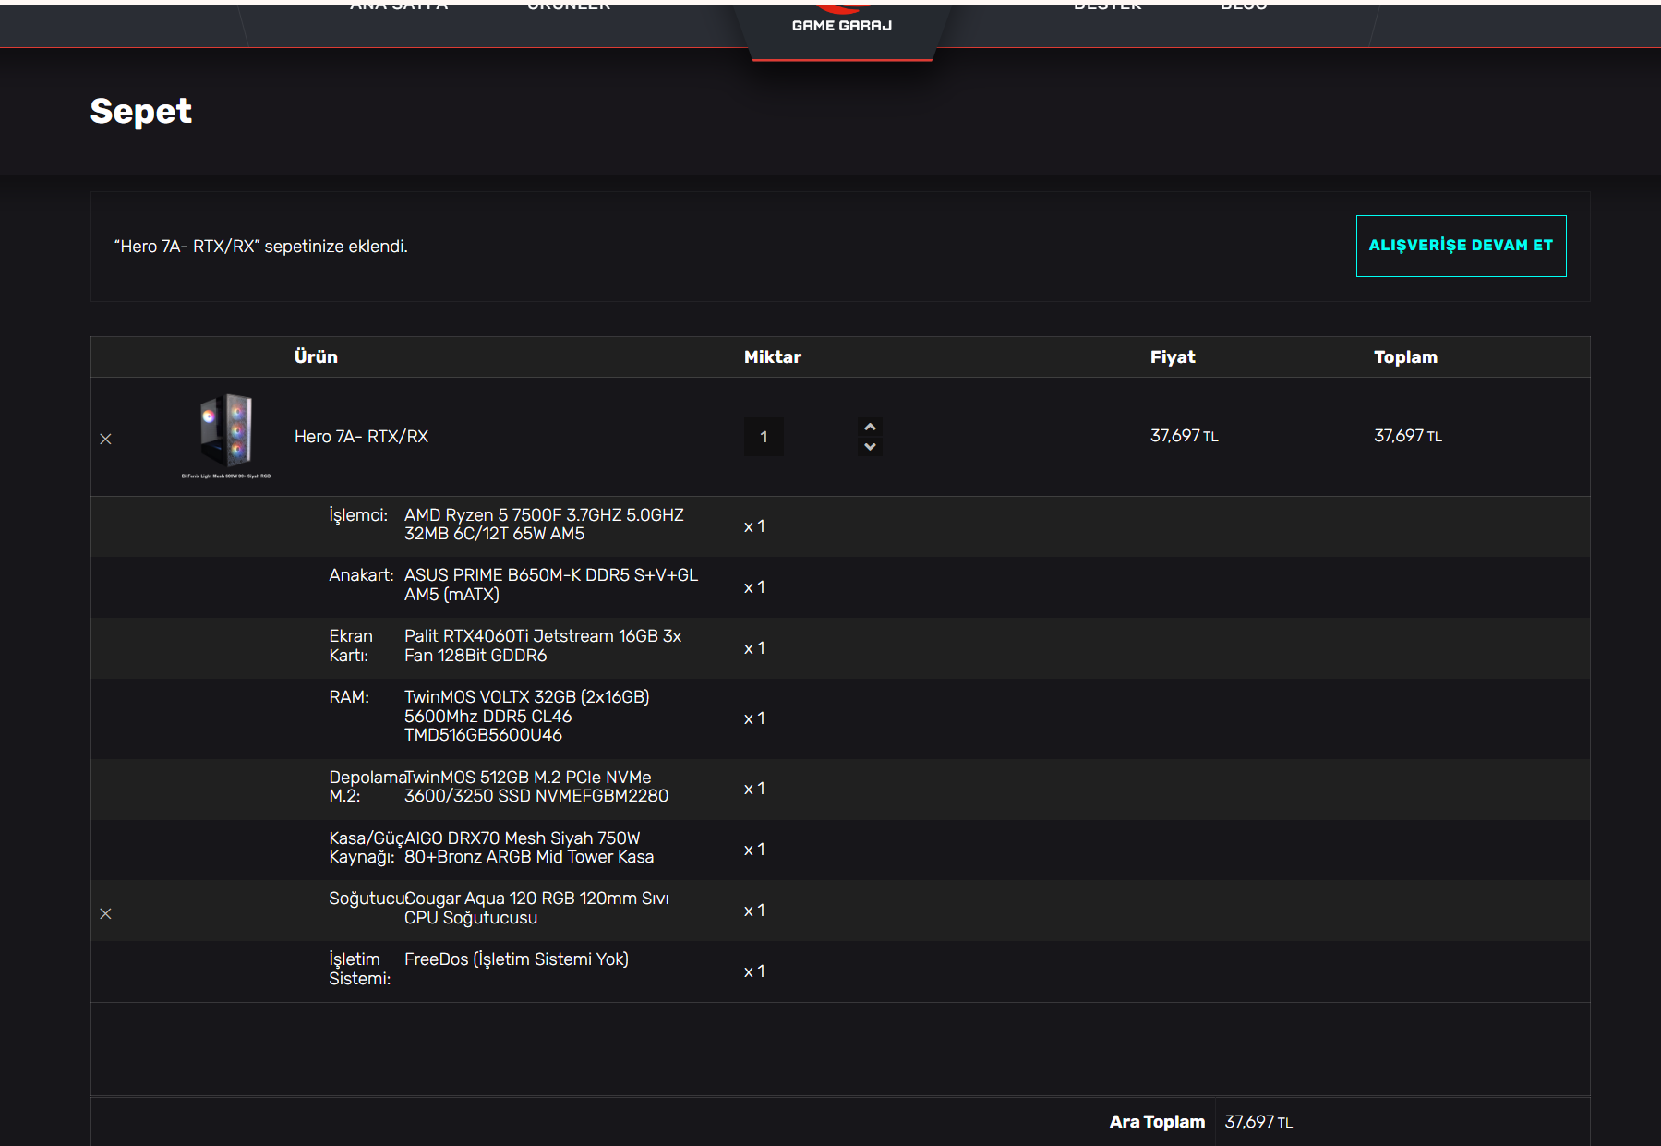Click the Anakart label

(x=361, y=575)
